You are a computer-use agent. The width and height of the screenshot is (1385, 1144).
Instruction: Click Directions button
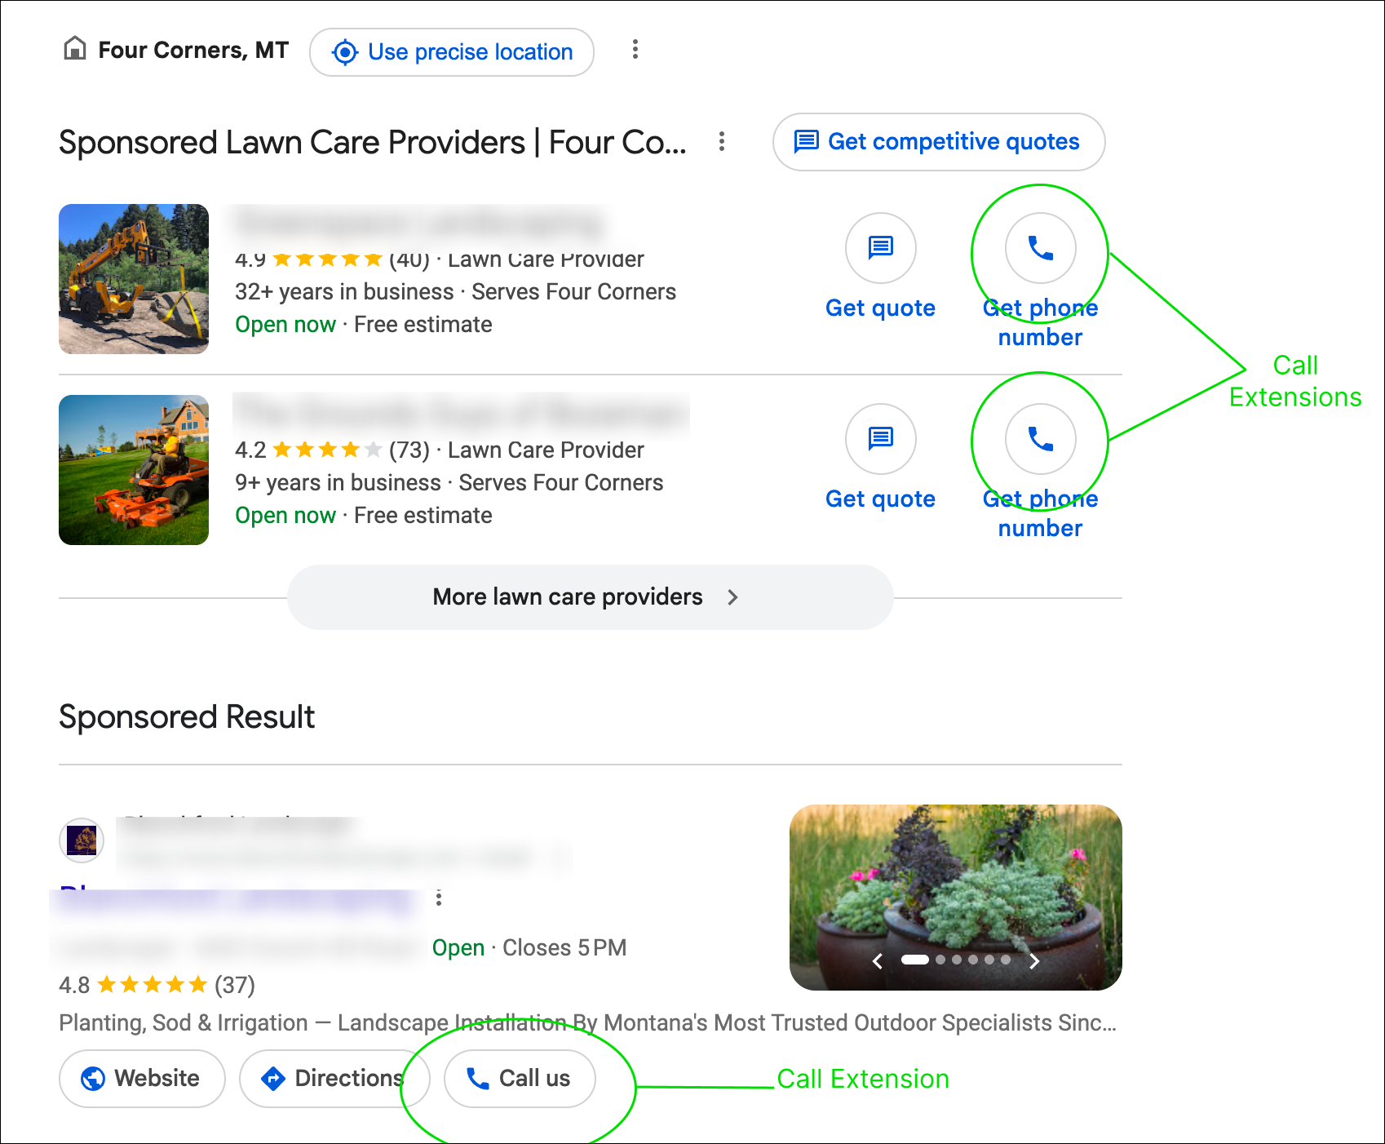click(x=334, y=1079)
